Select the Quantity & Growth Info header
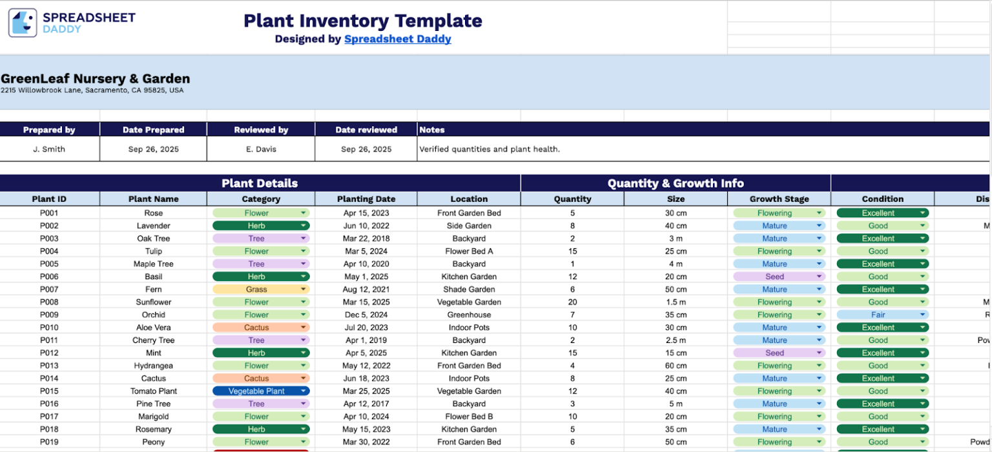Viewport: 992px width, 452px height. point(674,182)
